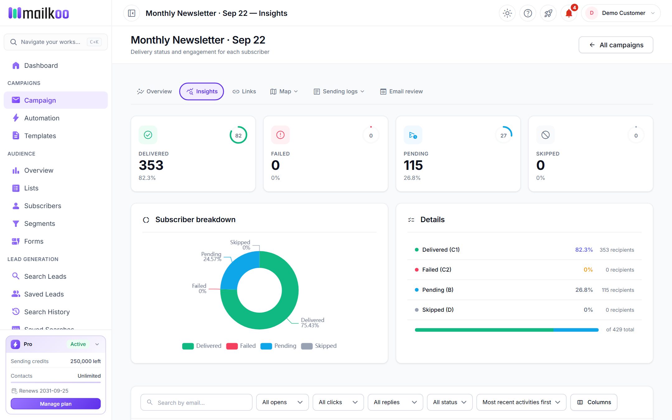The height and width of the screenshot is (420, 672).
Task: Open Dashboard from sidebar
Action: (x=56, y=65)
